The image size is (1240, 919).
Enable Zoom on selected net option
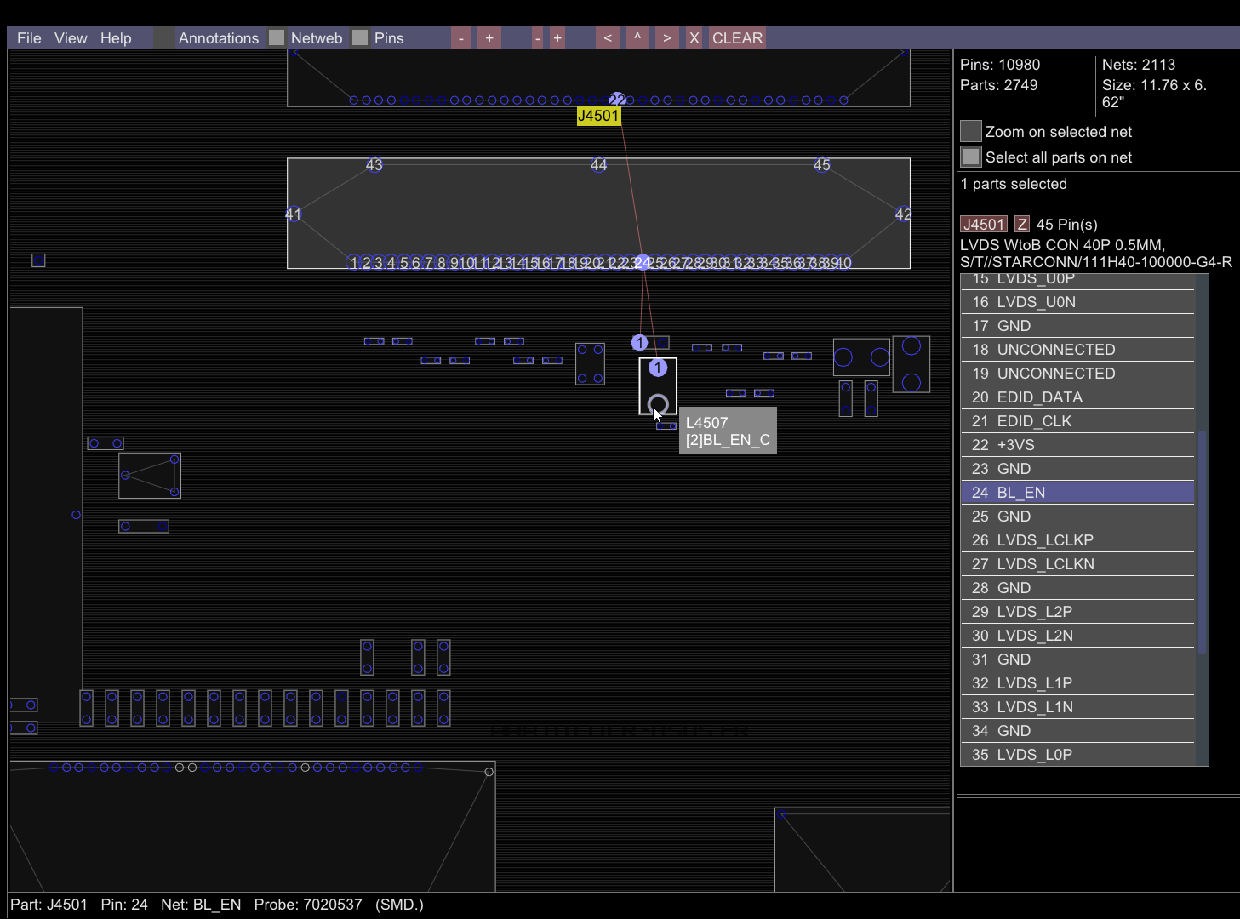pos(971,132)
